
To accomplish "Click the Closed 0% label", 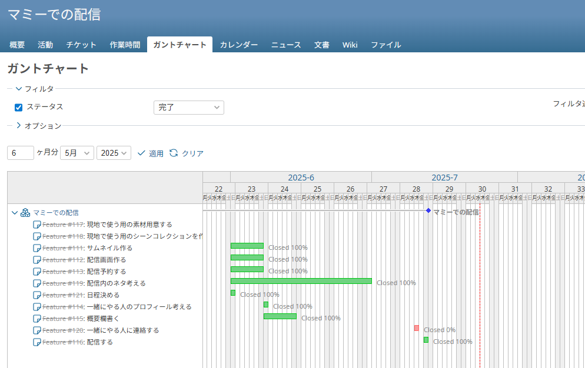I will (x=440, y=330).
